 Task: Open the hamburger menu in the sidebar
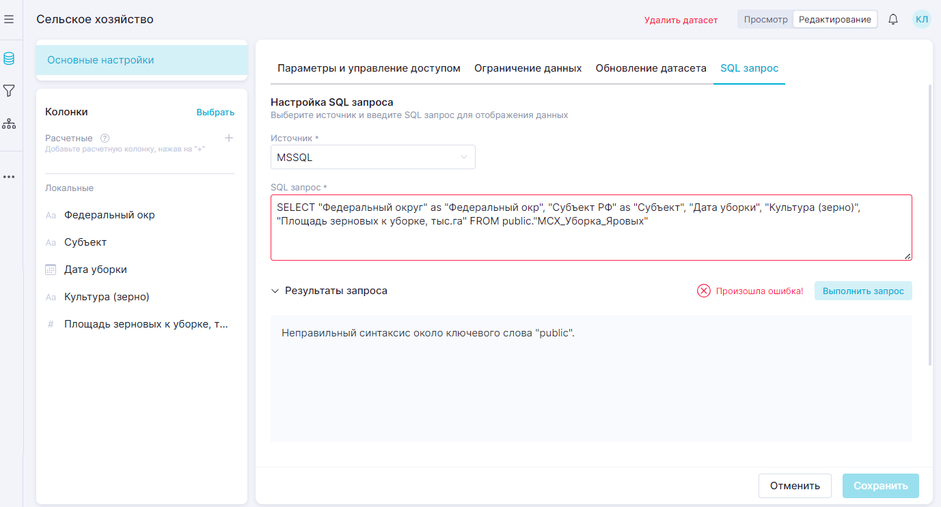pyautogui.click(x=9, y=20)
